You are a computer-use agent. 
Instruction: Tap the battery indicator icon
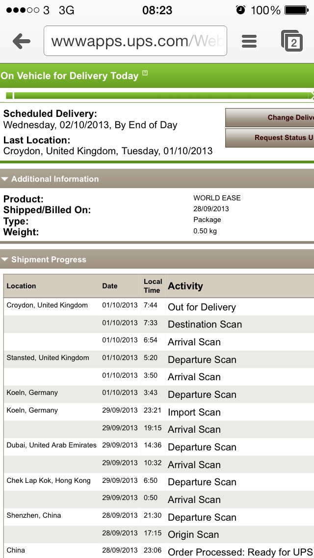[x=296, y=10]
